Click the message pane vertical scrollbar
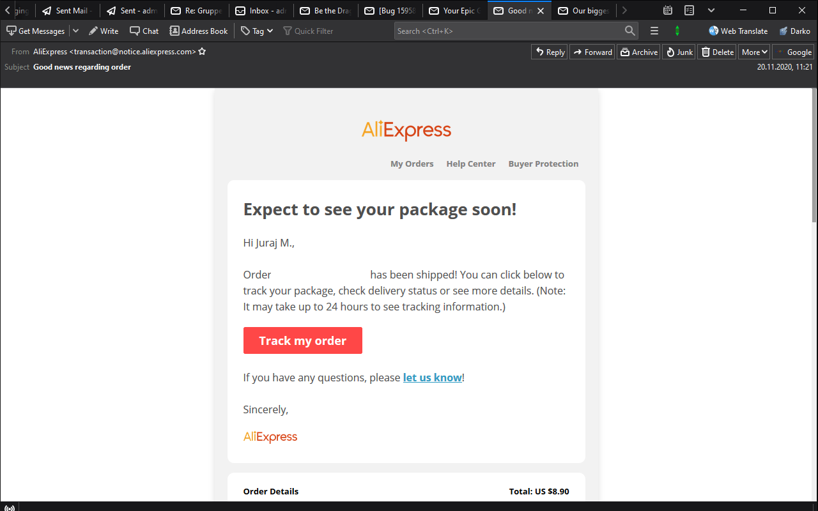 [814, 156]
